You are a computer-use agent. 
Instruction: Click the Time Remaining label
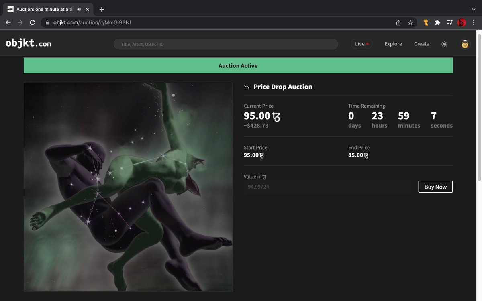click(367, 106)
